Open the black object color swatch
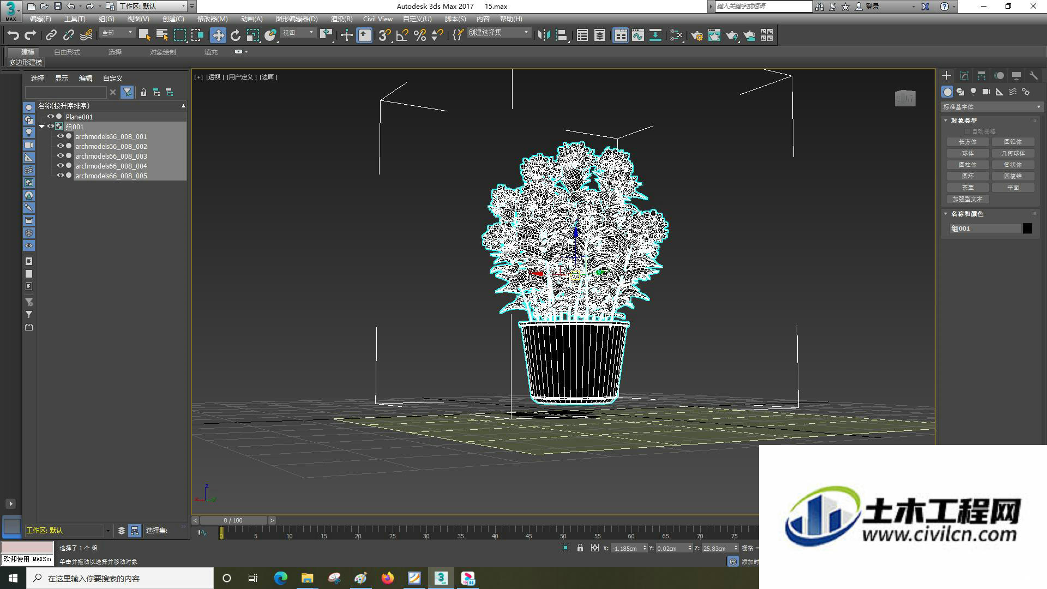The width and height of the screenshot is (1047, 589). pyautogui.click(x=1027, y=229)
